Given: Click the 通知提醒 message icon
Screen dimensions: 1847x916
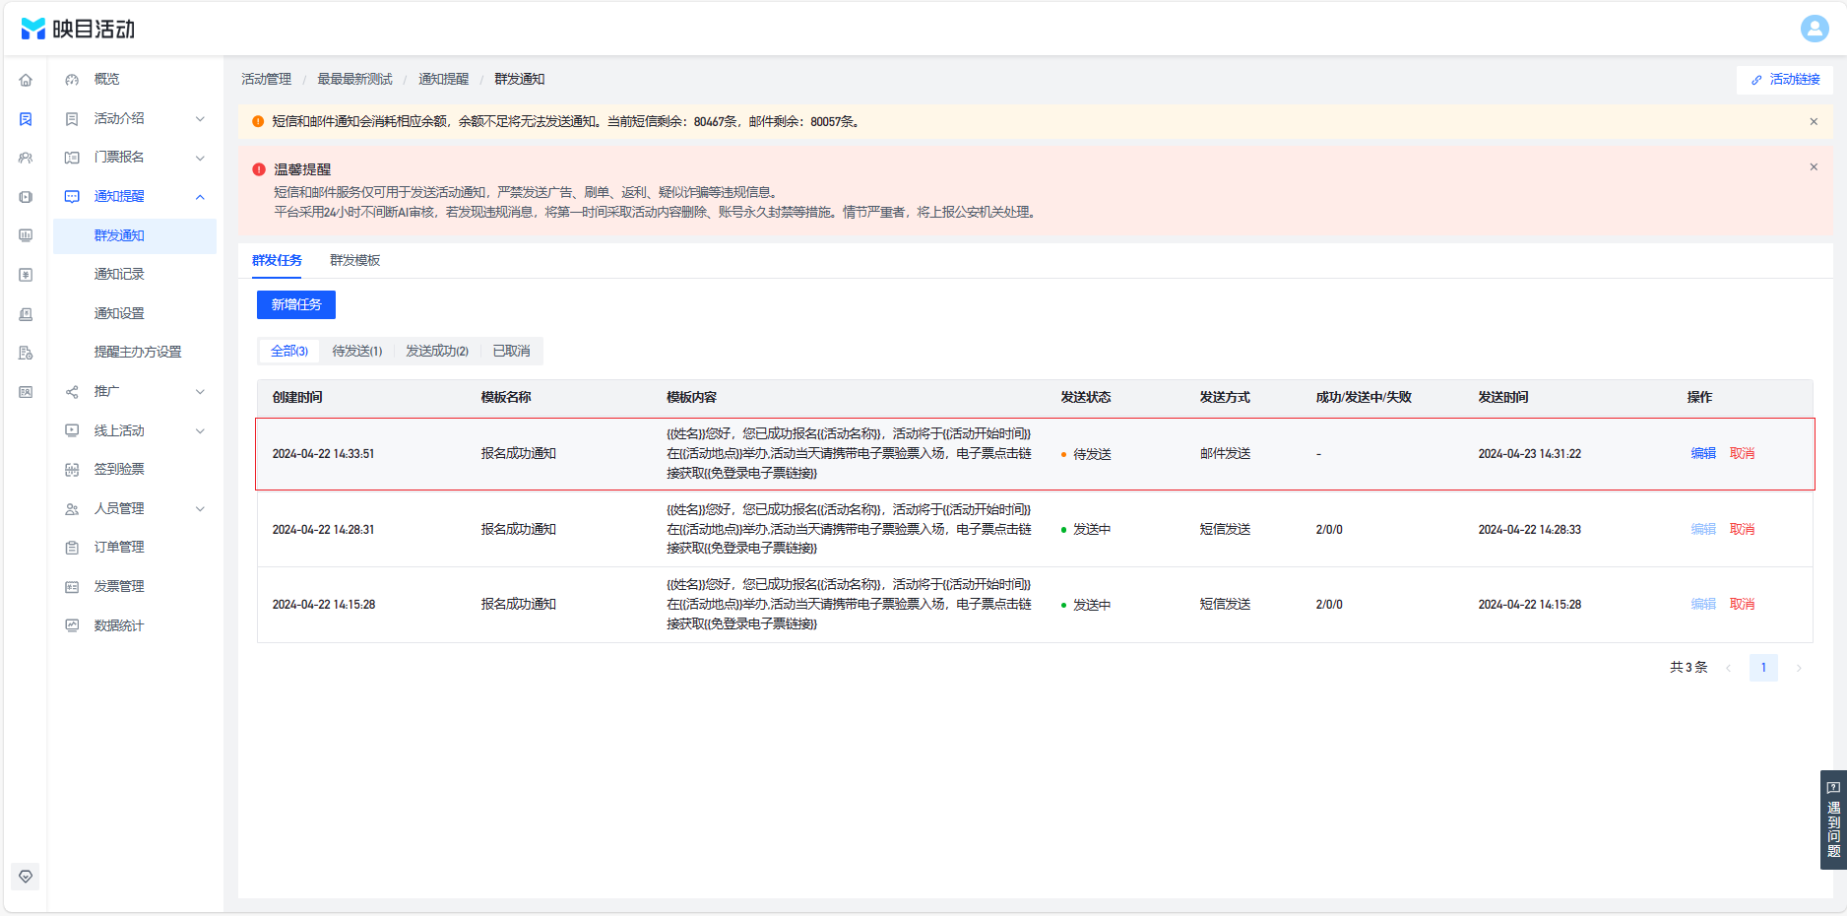Looking at the screenshot, I should click(72, 197).
